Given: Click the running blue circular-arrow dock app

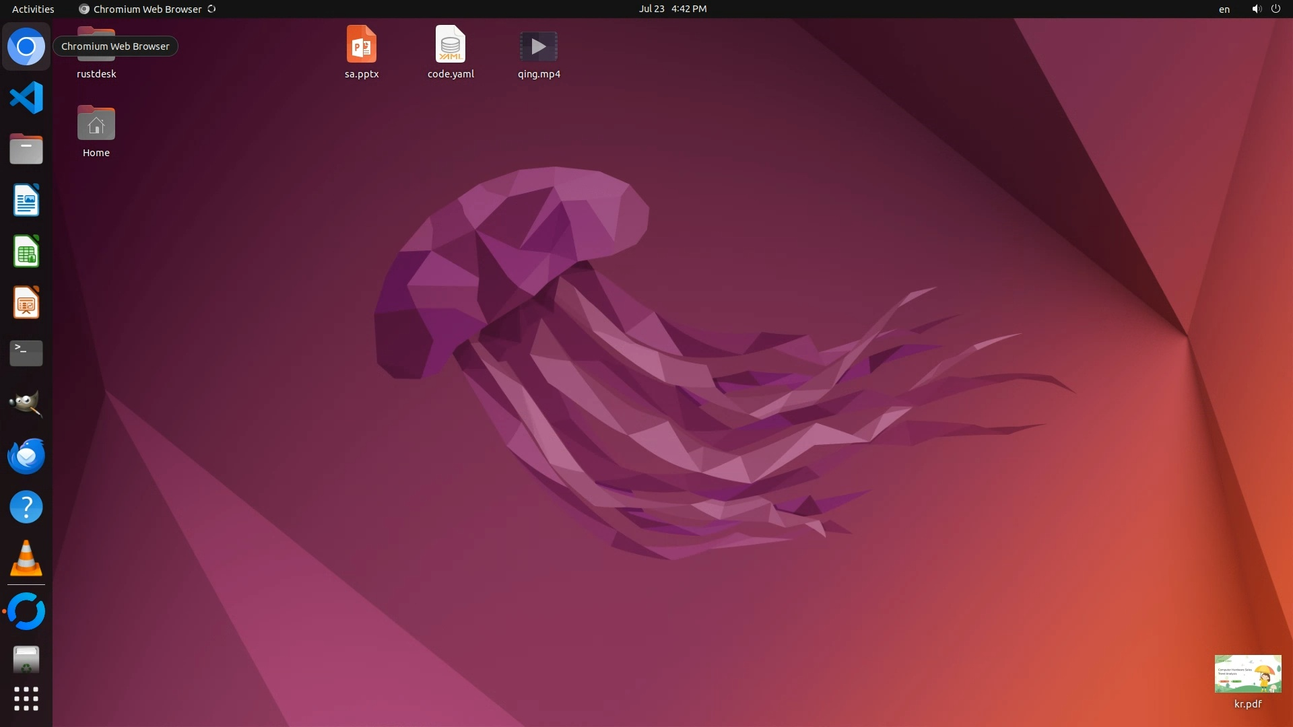Looking at the screenshot, I should [x=26, y=611].
